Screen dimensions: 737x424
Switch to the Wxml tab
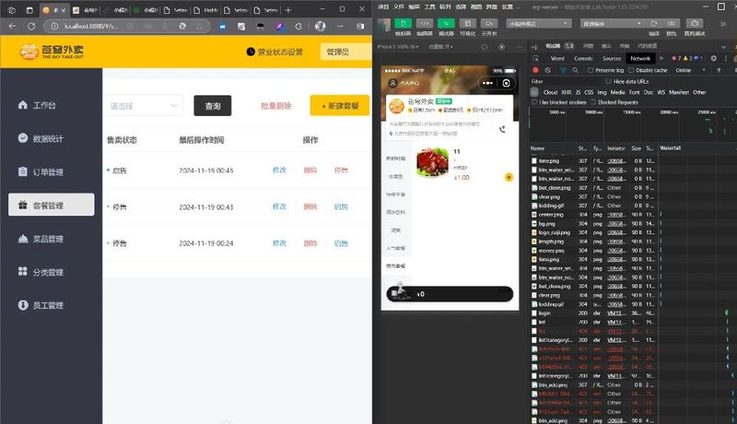(x=557, y=58)
